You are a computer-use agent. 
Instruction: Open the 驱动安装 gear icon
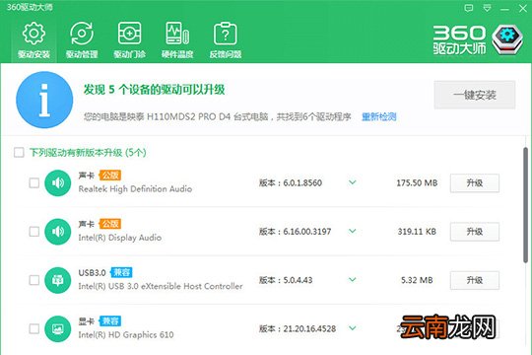(x=33, y=34)
